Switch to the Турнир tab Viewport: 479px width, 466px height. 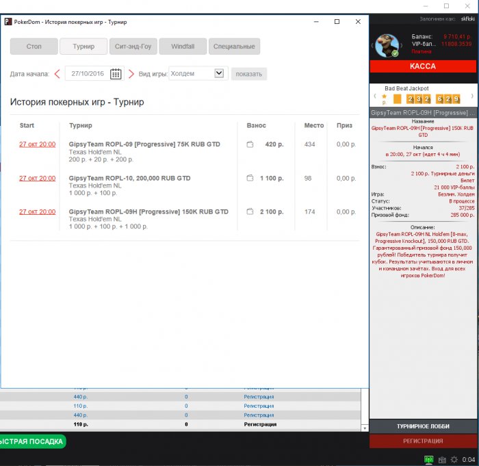point(83,47)
